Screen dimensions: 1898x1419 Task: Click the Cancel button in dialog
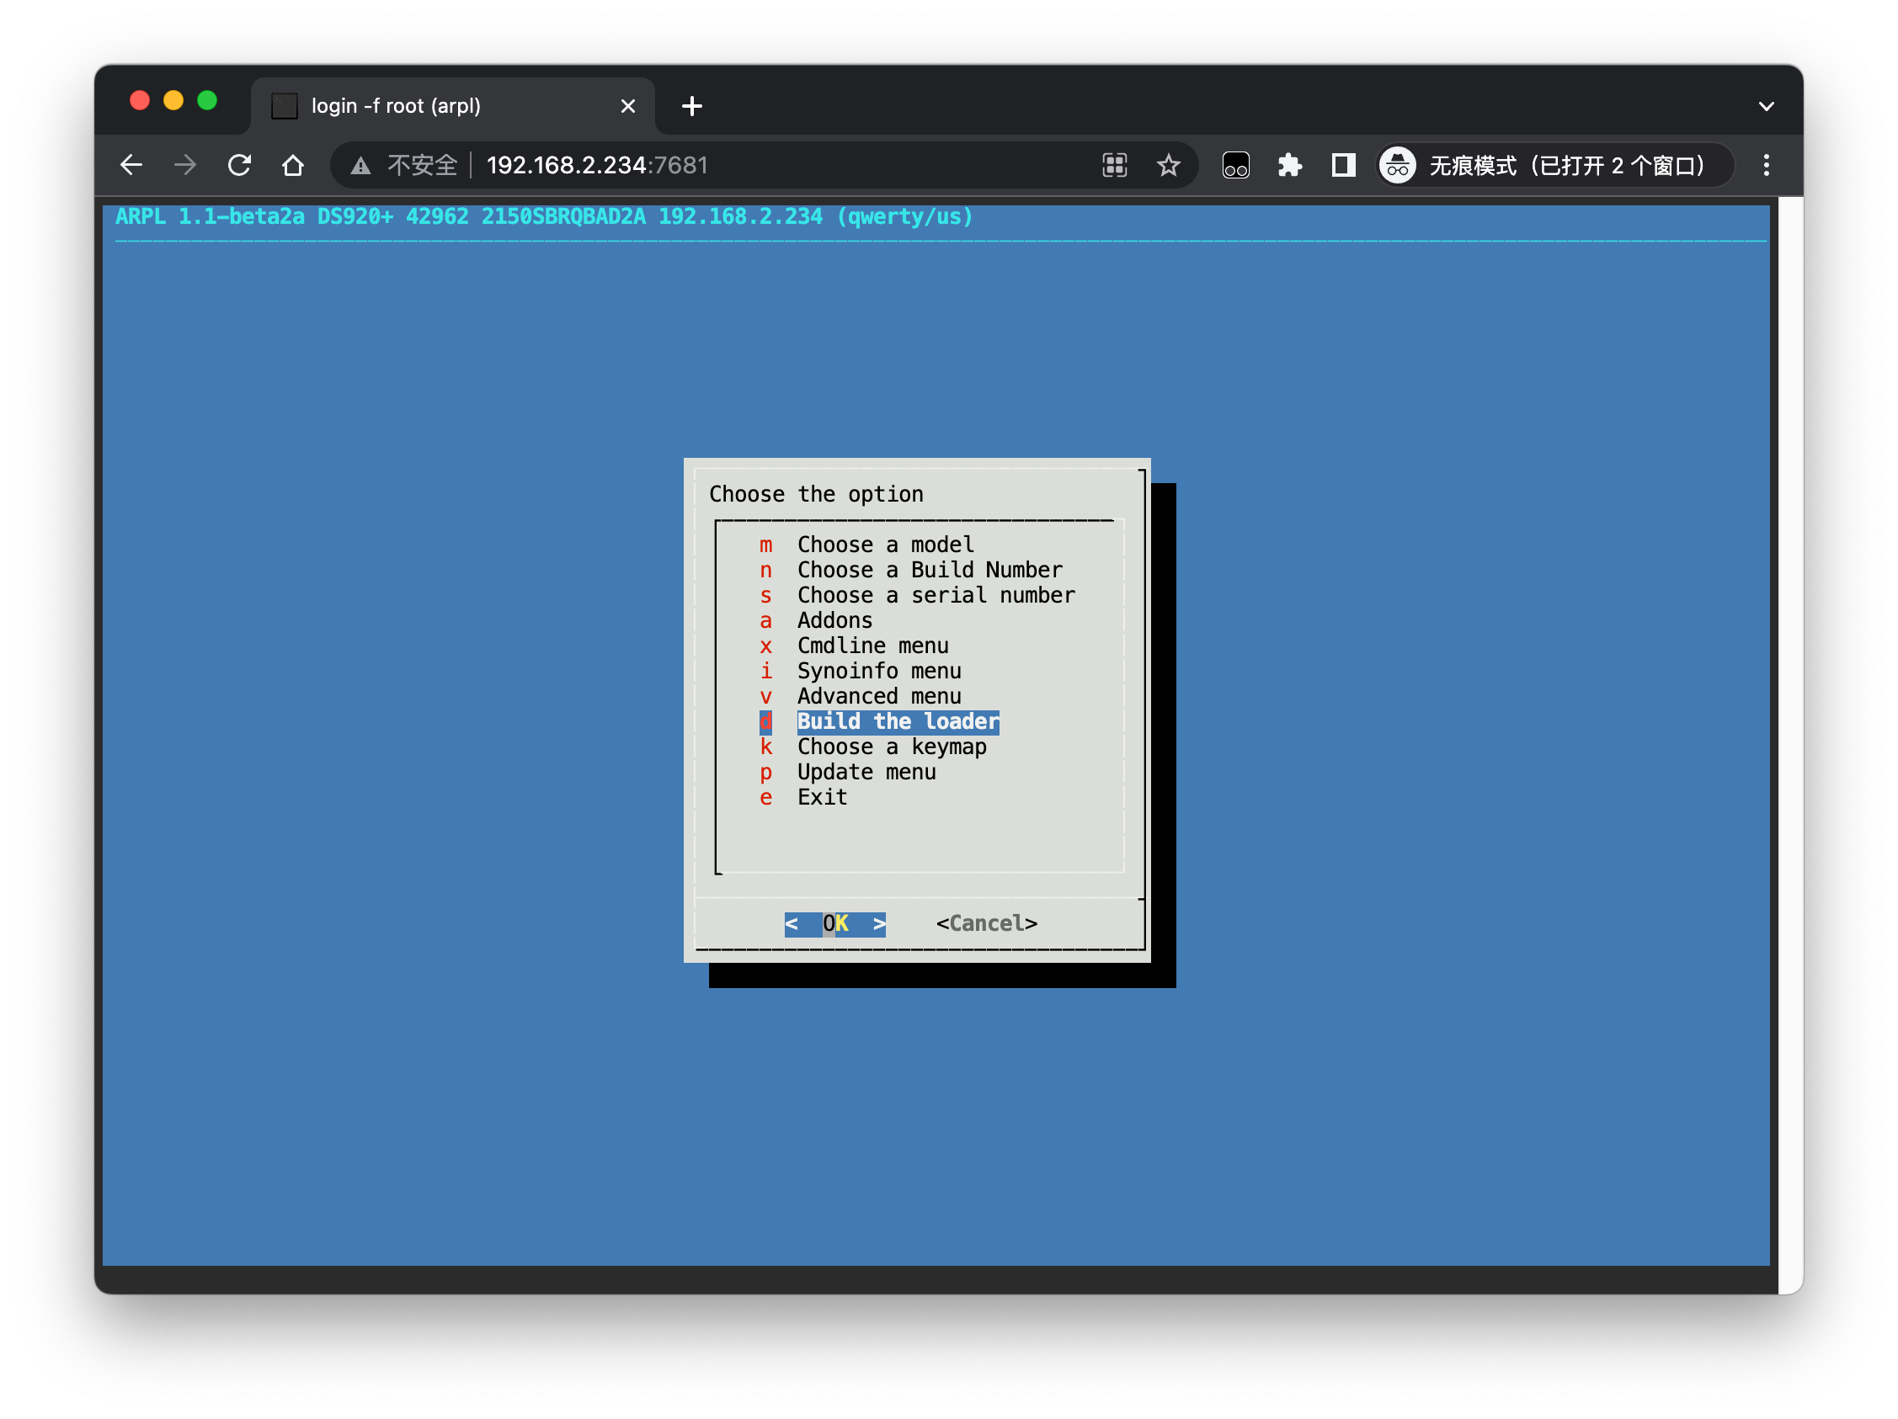point(987,923)
